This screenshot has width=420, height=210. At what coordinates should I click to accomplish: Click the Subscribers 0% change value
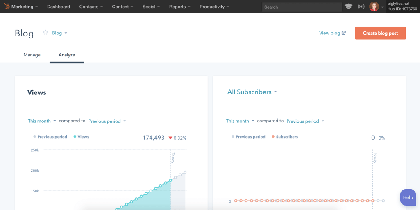(x=381, y=138)
